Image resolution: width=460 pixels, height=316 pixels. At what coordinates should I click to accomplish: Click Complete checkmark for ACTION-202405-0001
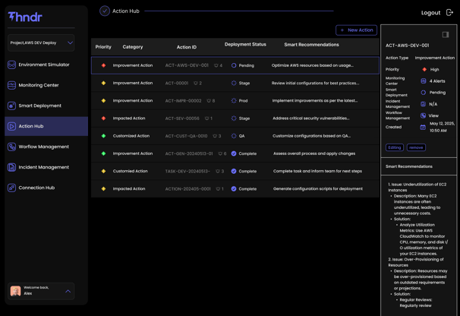[x=234, y=188]
